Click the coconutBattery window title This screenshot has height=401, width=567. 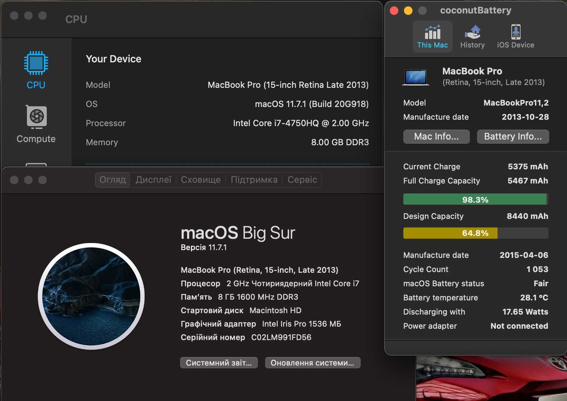[476, 10]
